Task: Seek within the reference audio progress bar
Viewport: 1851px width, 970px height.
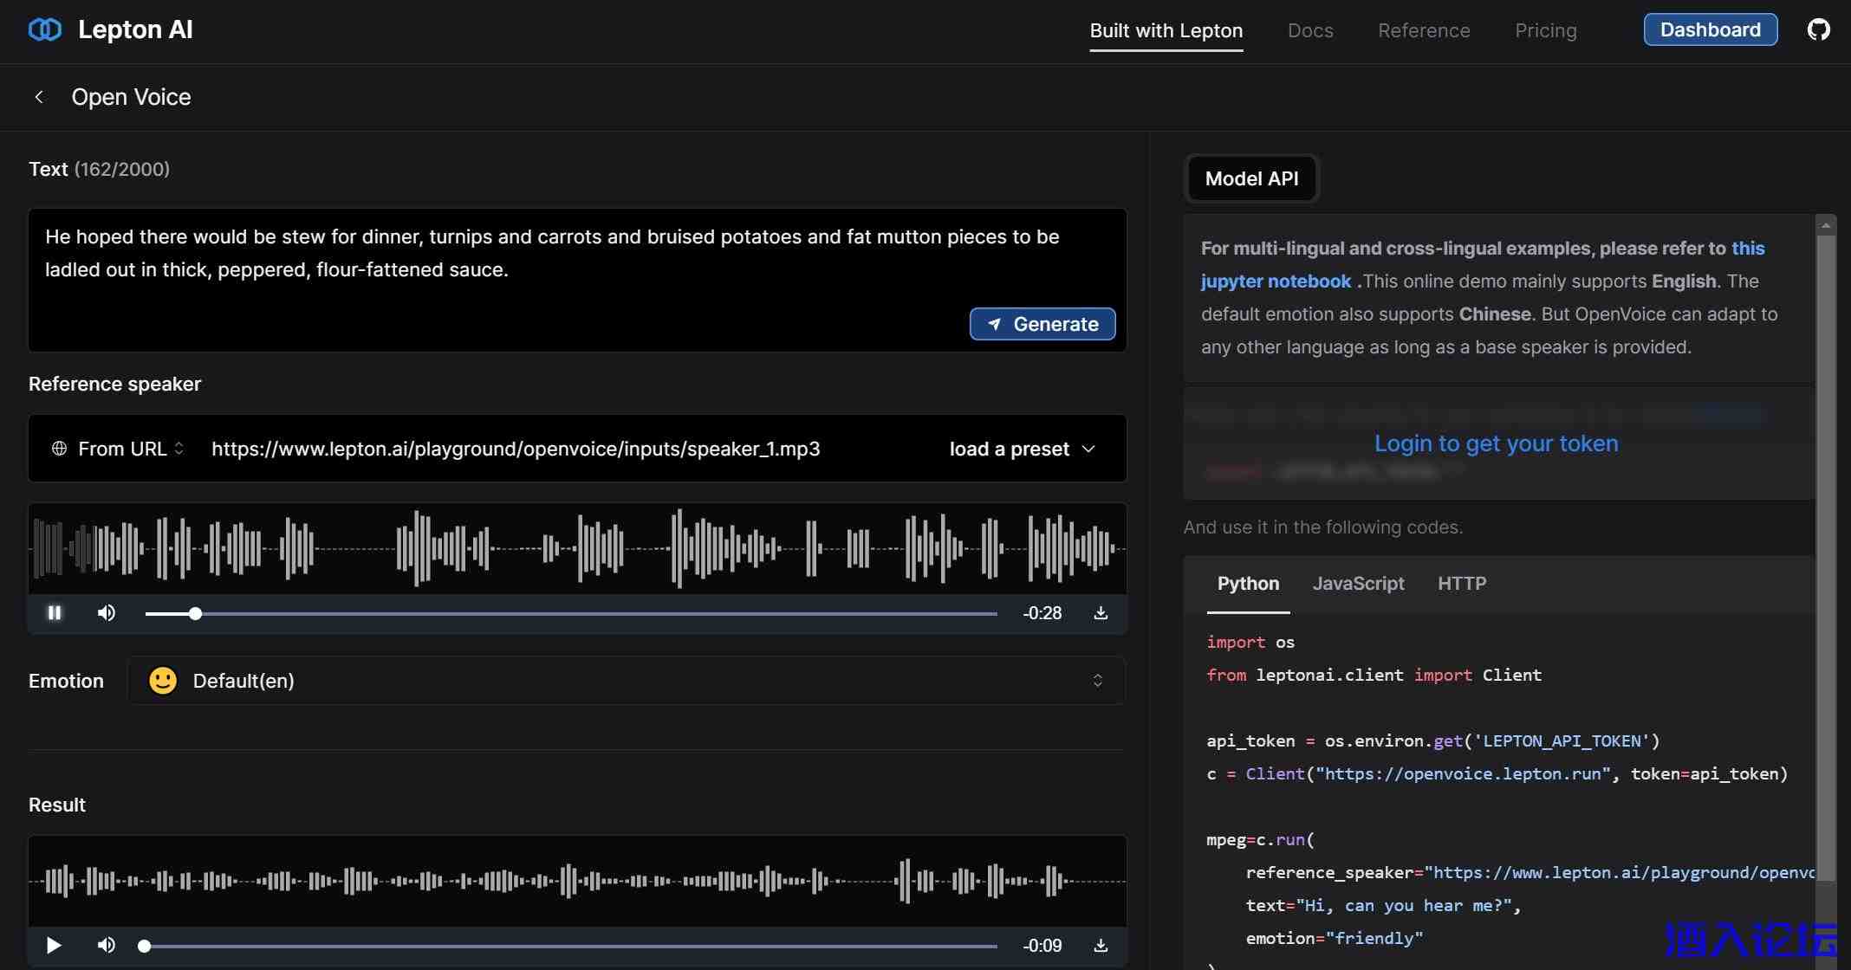Action: pos(570,613)
